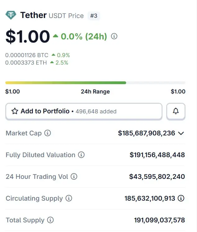Select the 191,099,037,578 total supply value
197x232 pixels.
159,220
